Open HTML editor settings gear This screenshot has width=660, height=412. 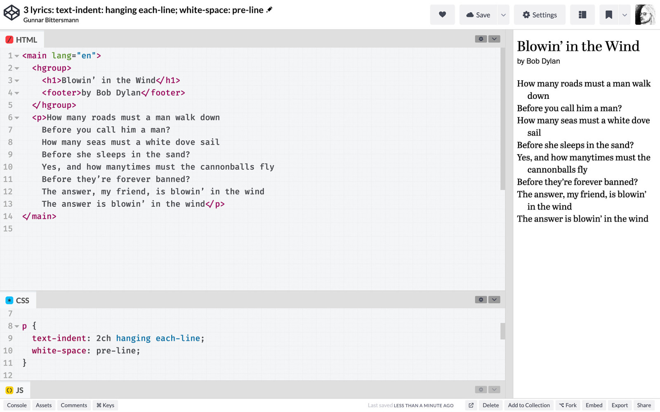point(481,39)
